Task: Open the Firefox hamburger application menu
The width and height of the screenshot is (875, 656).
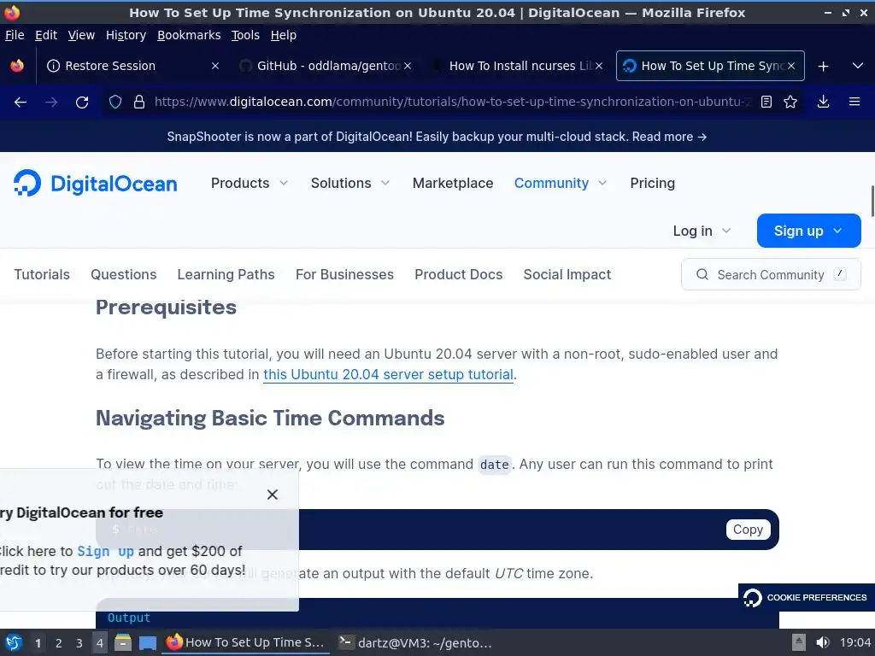Action: 854,102
